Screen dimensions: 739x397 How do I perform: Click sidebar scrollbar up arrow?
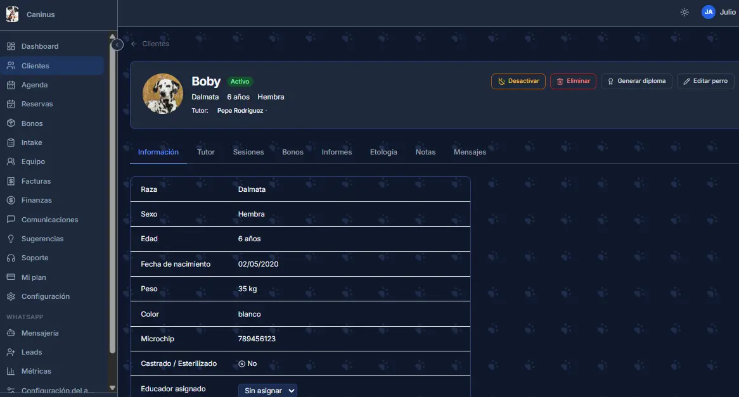tap(112, 36)
